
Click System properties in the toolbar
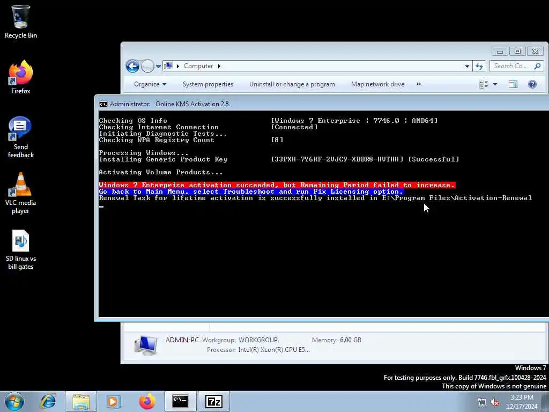coord(208,84)
